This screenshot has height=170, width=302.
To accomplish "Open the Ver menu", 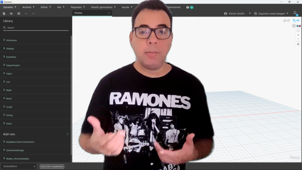I will click(x=61, y=7).
